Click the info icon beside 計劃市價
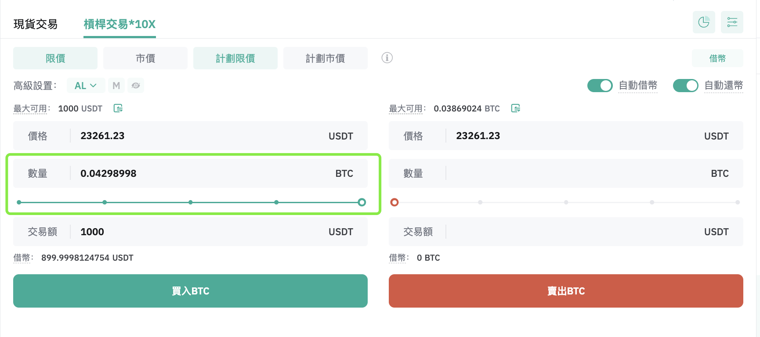 [387, 57]
